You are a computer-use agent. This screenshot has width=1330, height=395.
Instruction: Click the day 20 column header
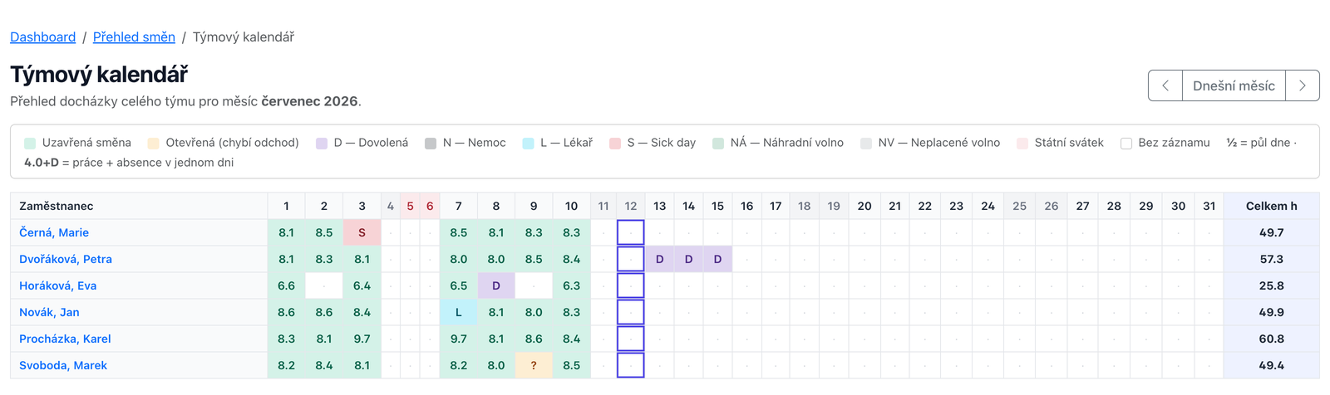pos(864,206)
